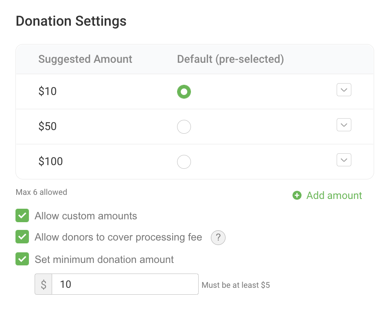Expand the $50 row options chevron
The image size is (390, 309).
[x=344, y=125]
